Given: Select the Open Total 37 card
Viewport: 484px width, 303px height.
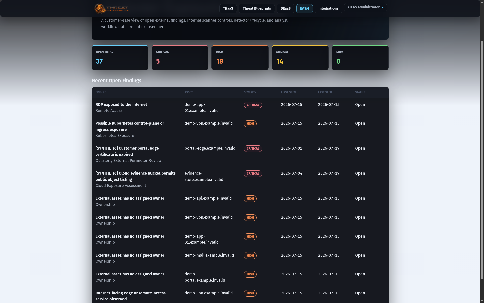Looking at the screenshot, I should click(120, 58).
